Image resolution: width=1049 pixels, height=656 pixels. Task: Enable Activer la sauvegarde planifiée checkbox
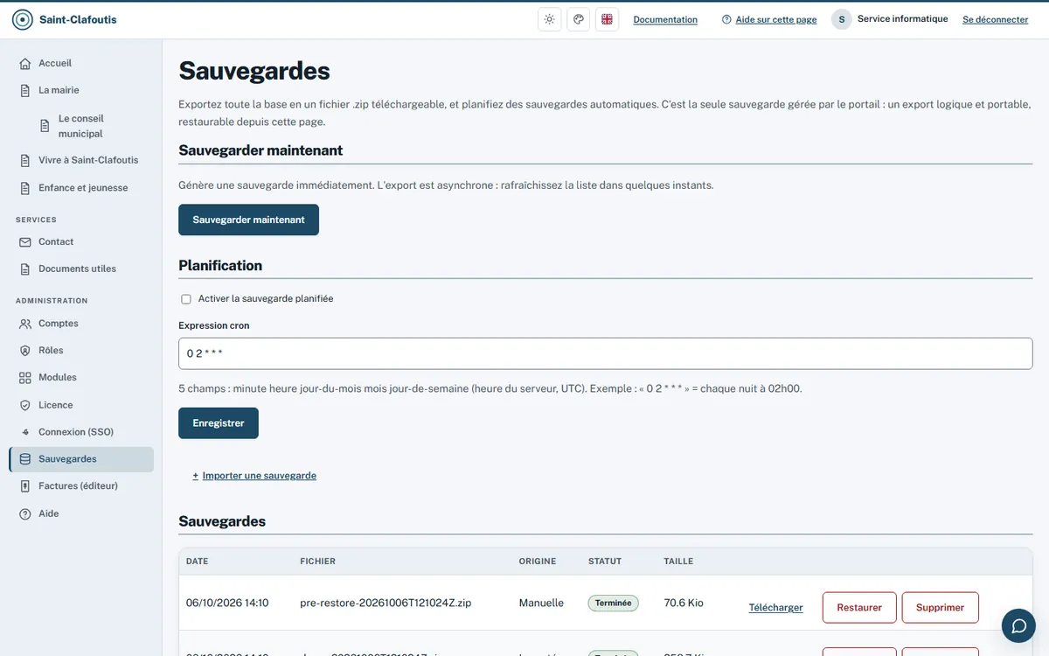point(185,299)
